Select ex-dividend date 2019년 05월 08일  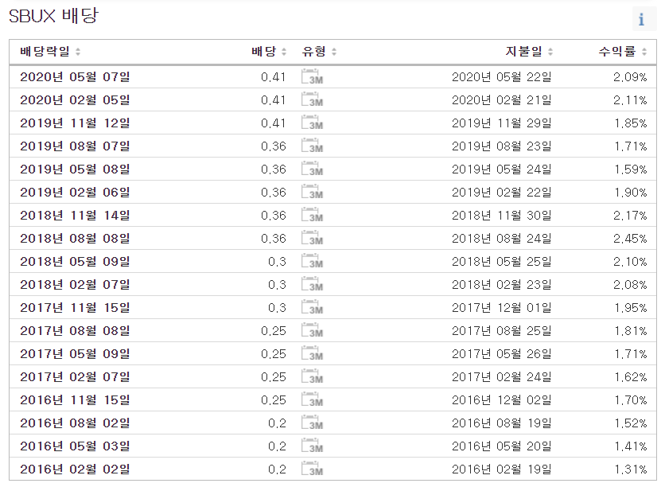pos(75,169)
